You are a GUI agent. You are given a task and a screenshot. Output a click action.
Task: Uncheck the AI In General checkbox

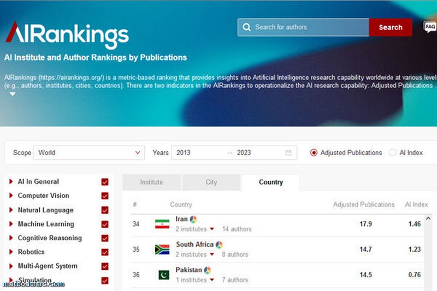coord(105,182)
